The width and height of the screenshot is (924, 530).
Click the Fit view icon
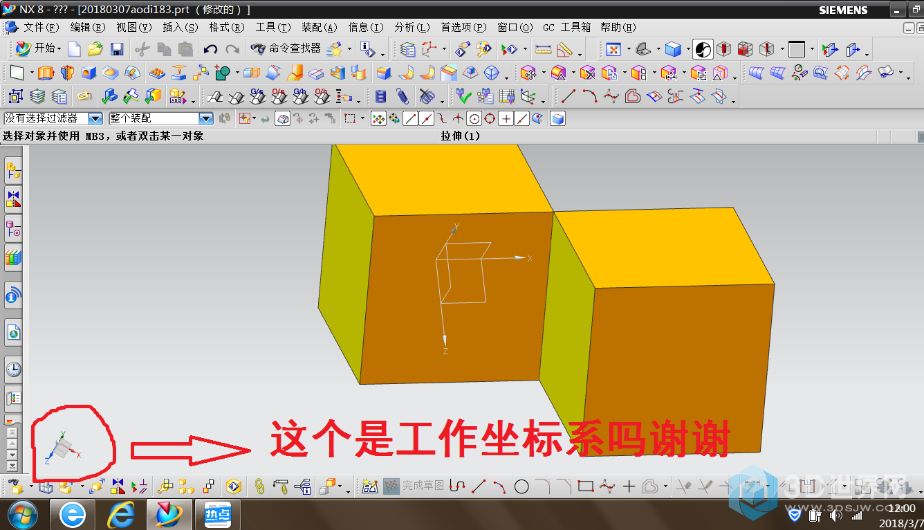point(613,49)
